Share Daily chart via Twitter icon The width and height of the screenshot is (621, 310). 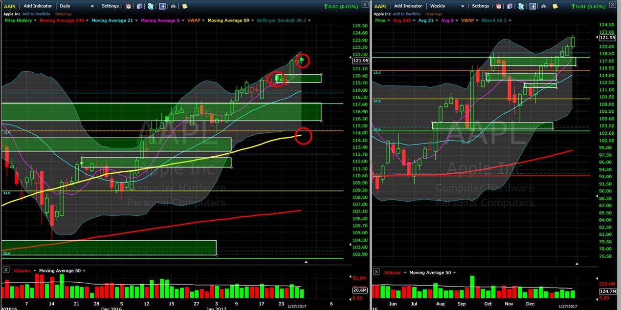click(151, 6)
